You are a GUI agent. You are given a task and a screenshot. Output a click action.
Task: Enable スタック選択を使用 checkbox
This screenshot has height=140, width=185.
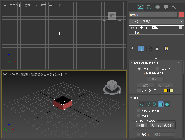tap(138, 111)
